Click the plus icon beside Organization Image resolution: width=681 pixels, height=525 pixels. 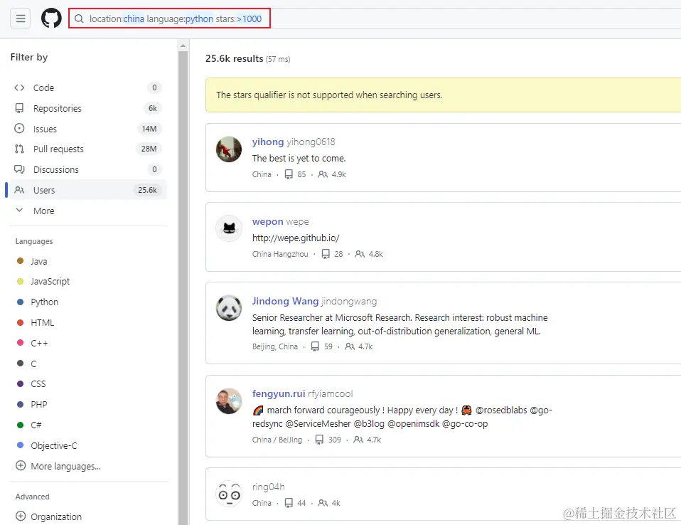21,516
